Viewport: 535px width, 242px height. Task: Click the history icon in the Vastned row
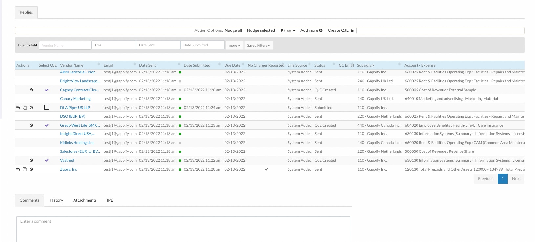(x=31, y=160)
